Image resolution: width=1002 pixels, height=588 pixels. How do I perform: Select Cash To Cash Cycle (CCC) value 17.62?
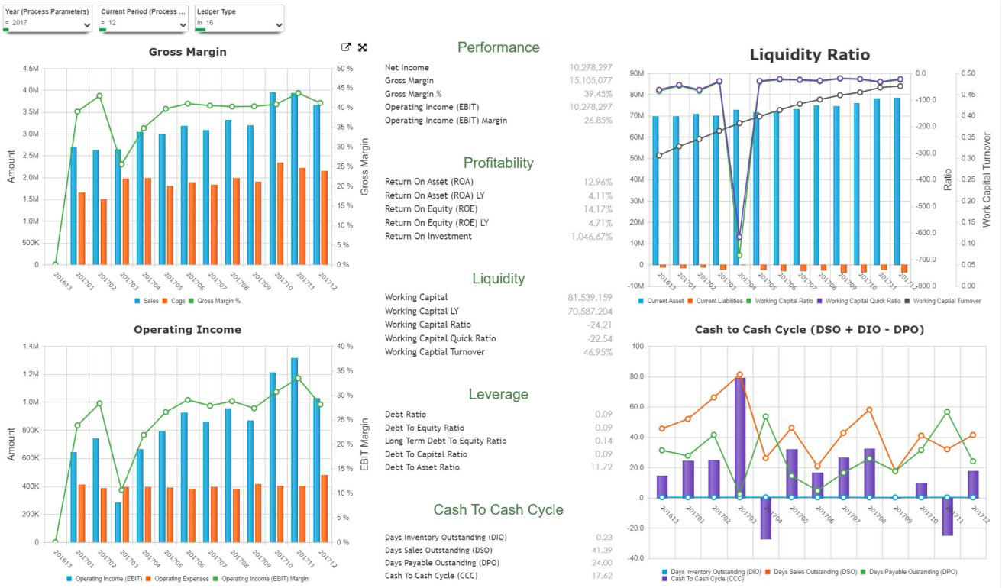tap(603, 576)
